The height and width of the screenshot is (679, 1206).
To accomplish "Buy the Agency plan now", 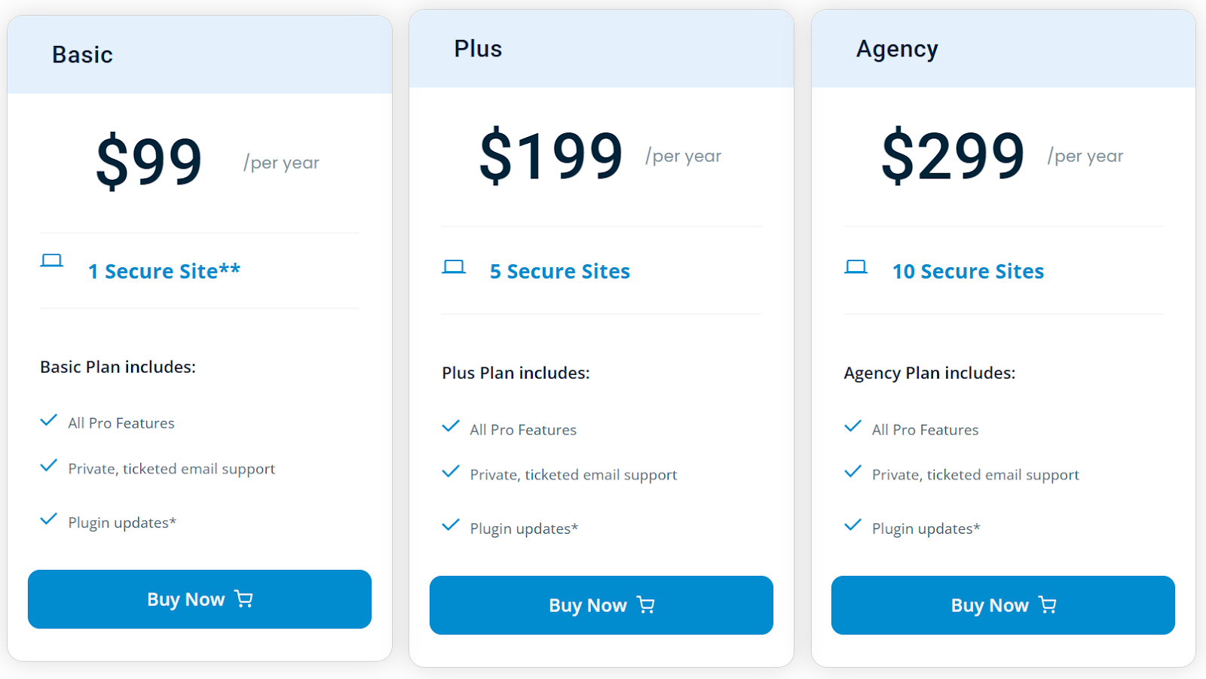I will point(1003,605).
